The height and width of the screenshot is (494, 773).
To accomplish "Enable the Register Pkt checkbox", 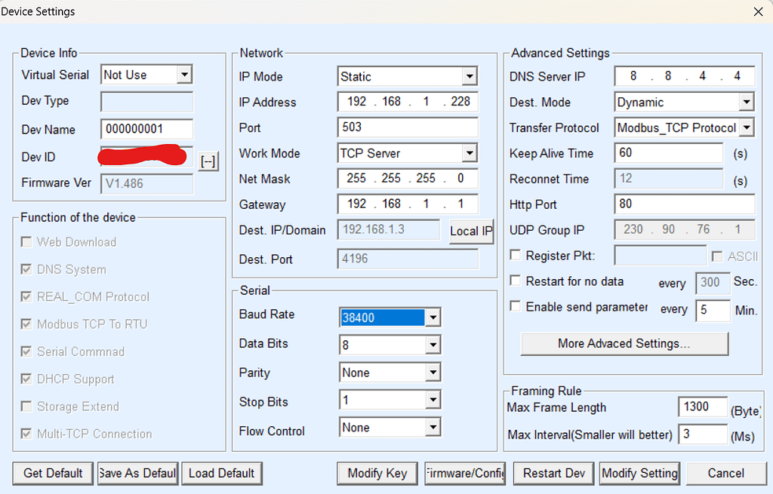I will pyautogui.click(x=515, y=256).
